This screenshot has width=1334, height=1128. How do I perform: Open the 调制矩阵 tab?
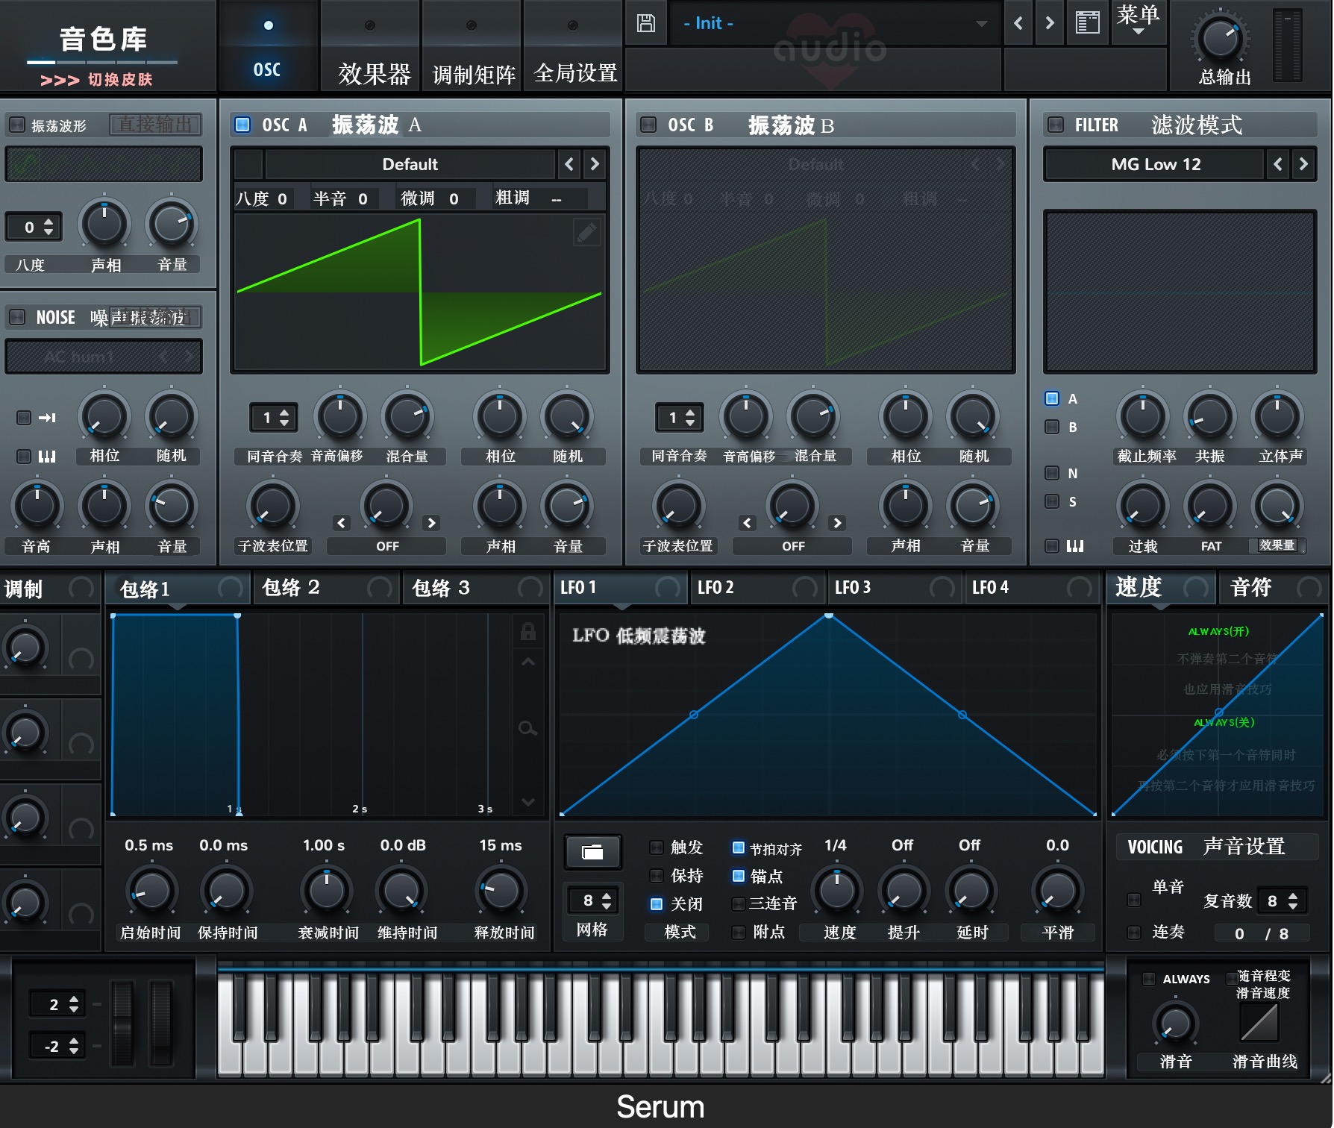473,46
